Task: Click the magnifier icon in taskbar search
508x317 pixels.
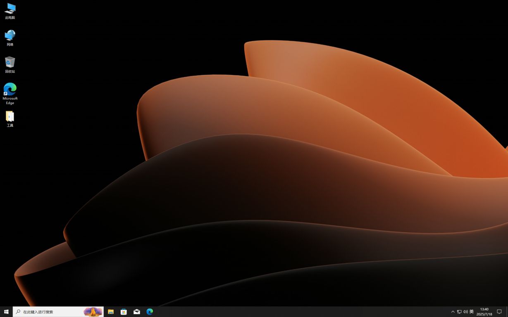Action: (x=18, y=312)
